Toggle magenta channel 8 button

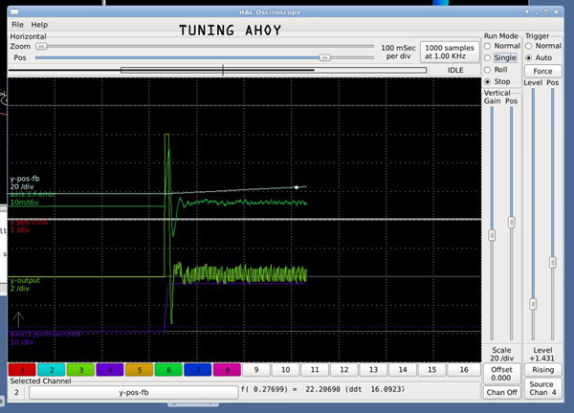tap(228, 369)
